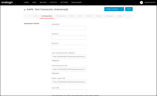Open the SSO tab
This screenshot has height=96, width=157.
pos(80,16)
